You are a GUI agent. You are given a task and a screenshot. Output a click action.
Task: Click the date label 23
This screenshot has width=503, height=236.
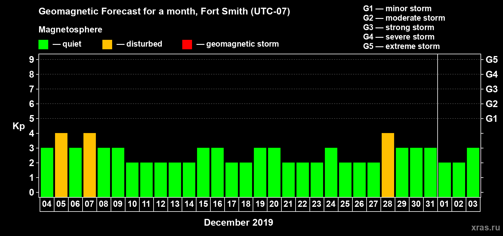pos(317,204)
